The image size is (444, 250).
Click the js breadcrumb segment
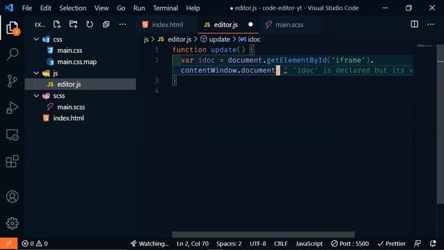pyautogui.click(x=146, y=40)
